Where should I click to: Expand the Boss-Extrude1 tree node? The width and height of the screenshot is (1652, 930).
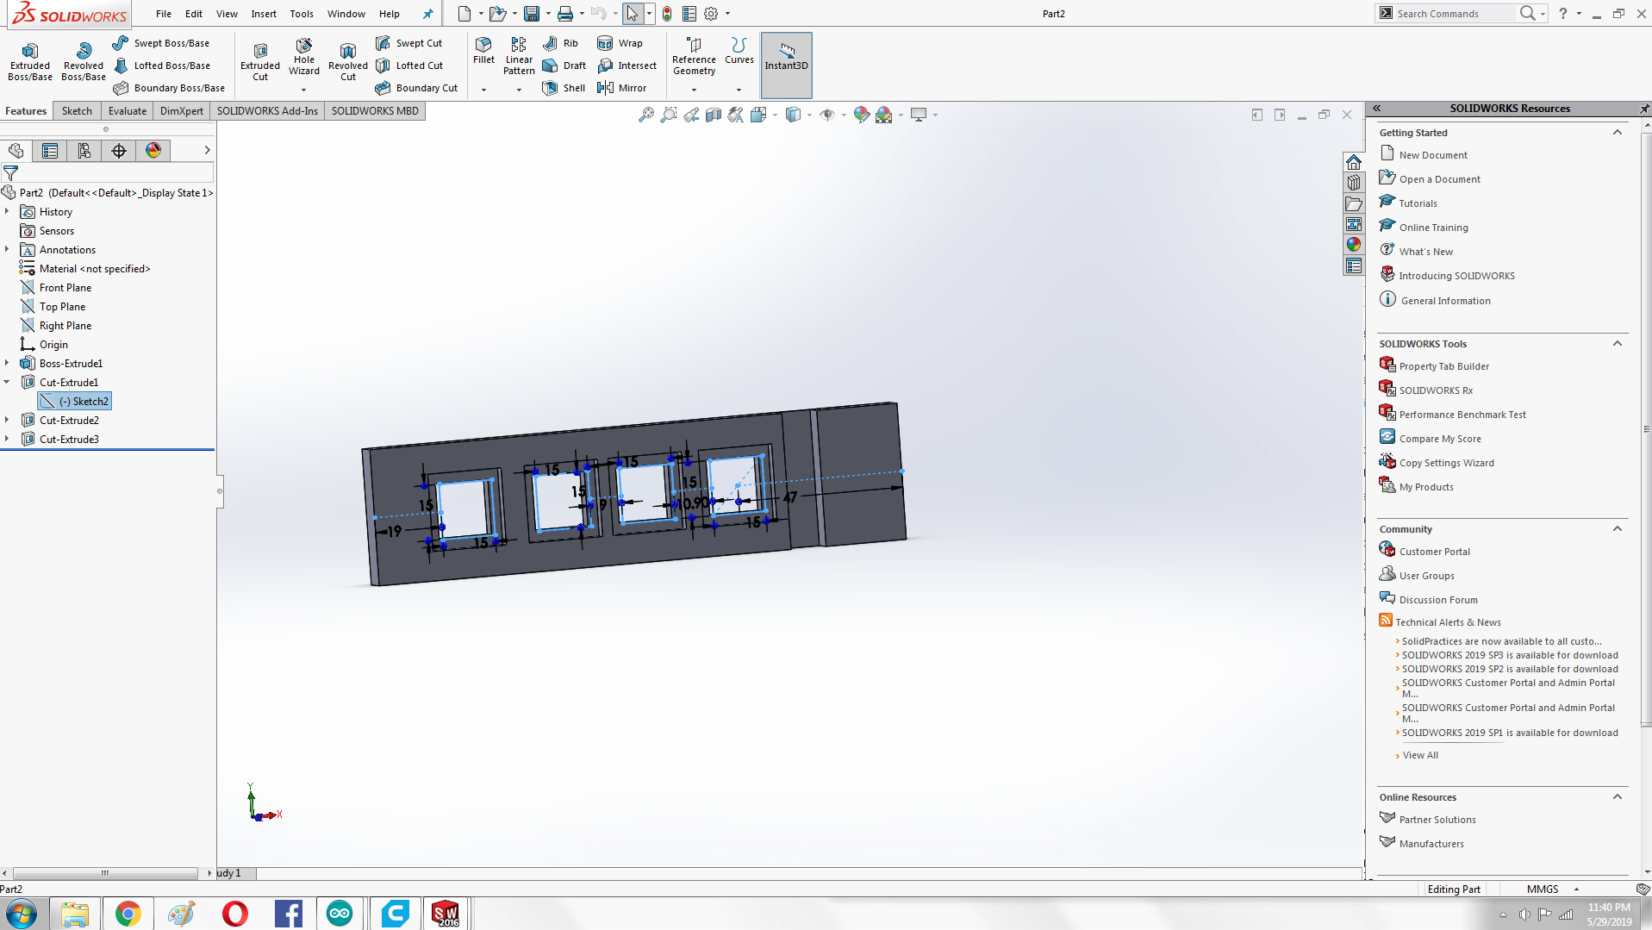tap(7, 363)
